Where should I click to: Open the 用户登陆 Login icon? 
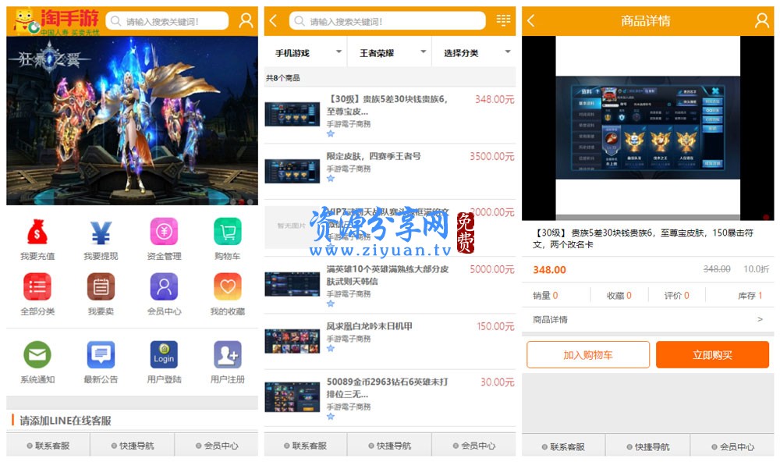click(x=164, y=354)
